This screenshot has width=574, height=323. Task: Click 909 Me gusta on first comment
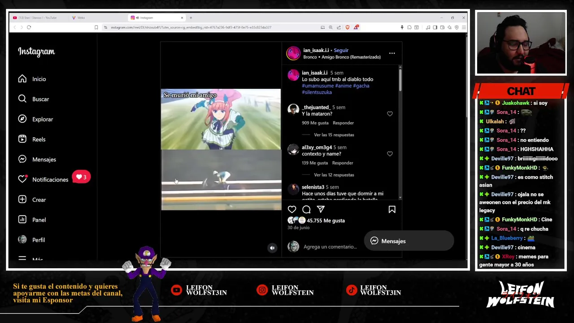tap(315, 123)
